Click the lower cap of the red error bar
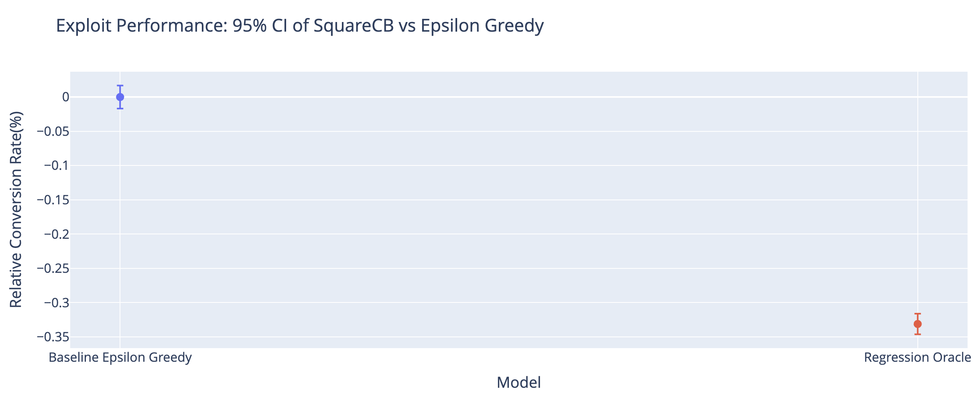 (917, 334)
